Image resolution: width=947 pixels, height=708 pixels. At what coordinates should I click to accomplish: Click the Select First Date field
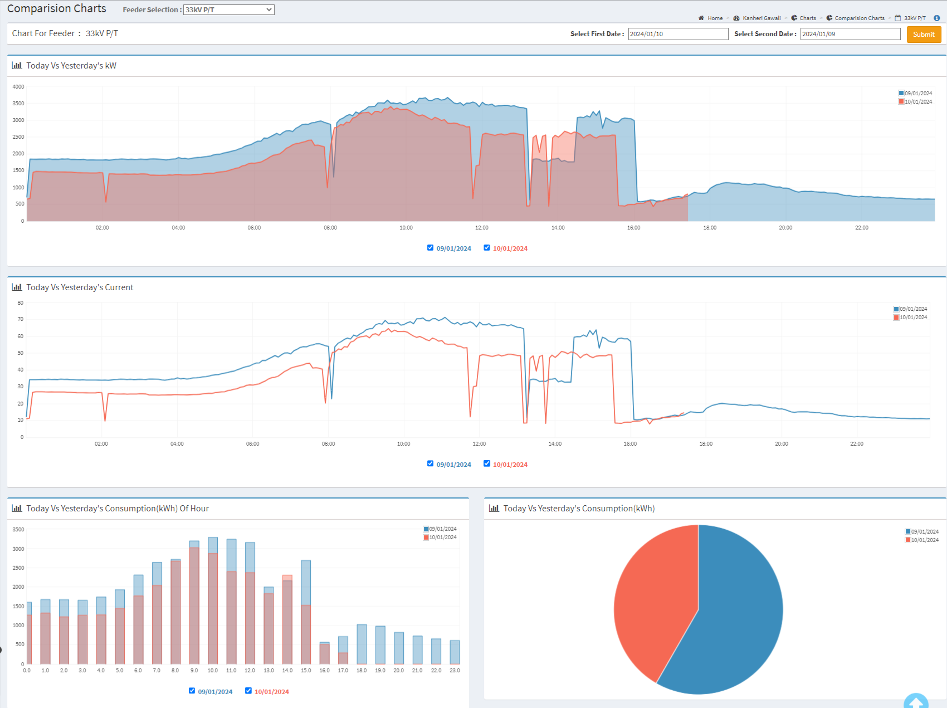(678, 34)
